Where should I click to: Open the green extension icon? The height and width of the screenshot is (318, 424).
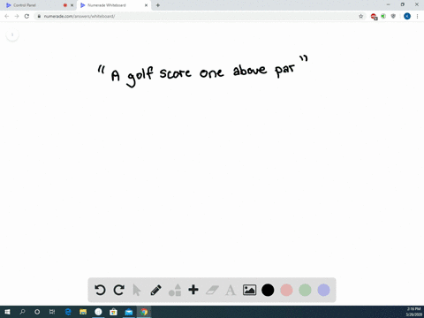click(383, 16)
